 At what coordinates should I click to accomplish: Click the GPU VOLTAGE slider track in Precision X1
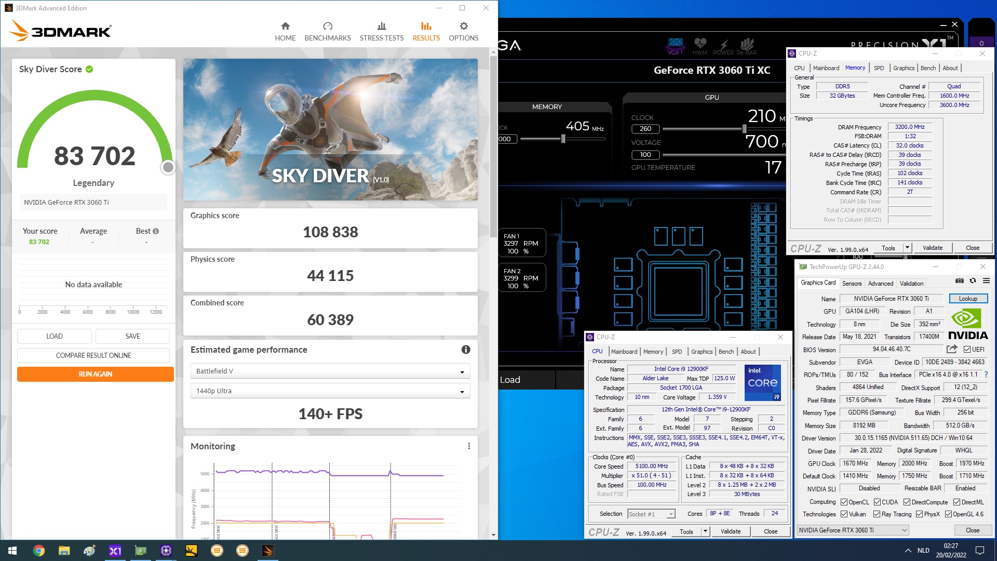point(724,155)
